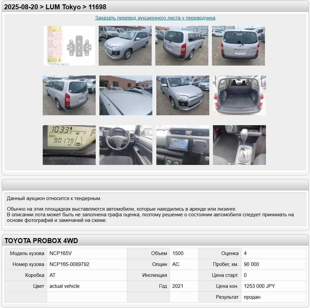This screenshot has height=308, width=310.
Task: Click the 'Заказать перевод аукционного листа' link
Action: [155, 18]
